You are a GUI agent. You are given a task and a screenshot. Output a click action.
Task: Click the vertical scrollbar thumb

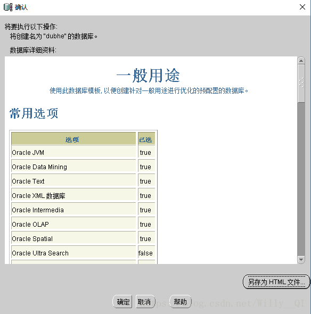pyautogui.click(x=301, y=84)
